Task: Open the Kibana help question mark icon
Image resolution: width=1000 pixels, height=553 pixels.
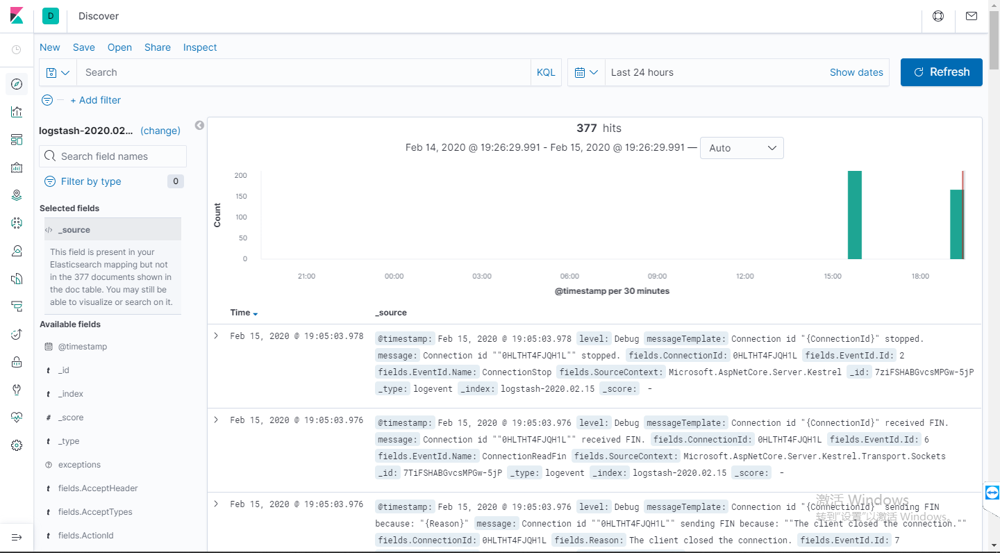Action: pos(938,15)
